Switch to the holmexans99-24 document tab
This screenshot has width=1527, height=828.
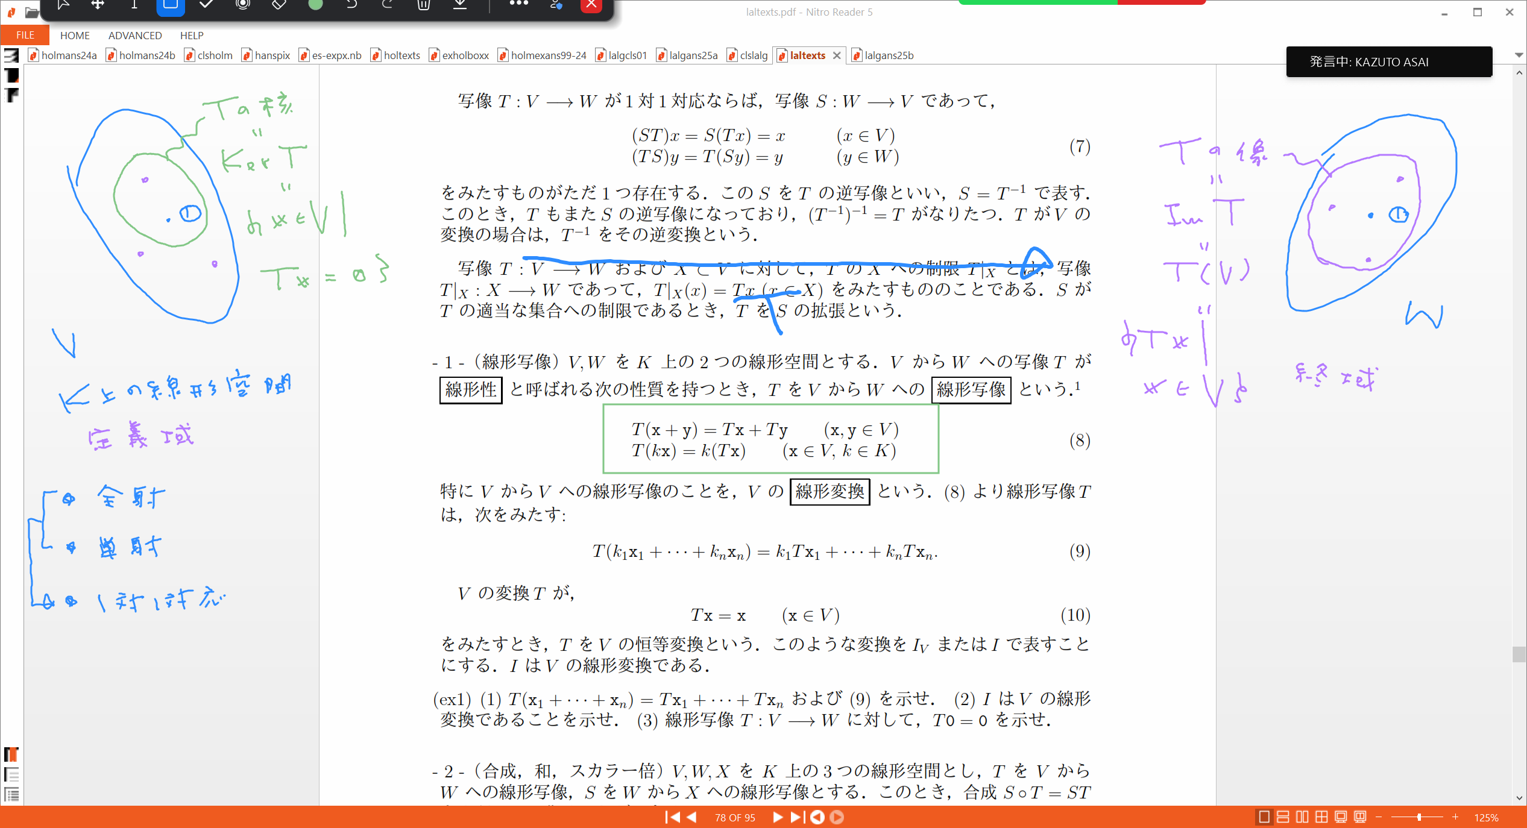pyautogui.click(x=543, y=55)
